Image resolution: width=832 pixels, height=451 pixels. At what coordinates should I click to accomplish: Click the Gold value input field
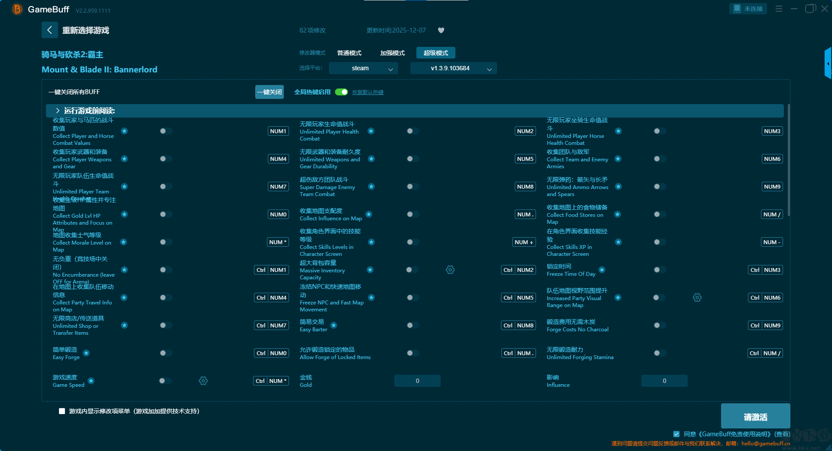pos(417,381)
